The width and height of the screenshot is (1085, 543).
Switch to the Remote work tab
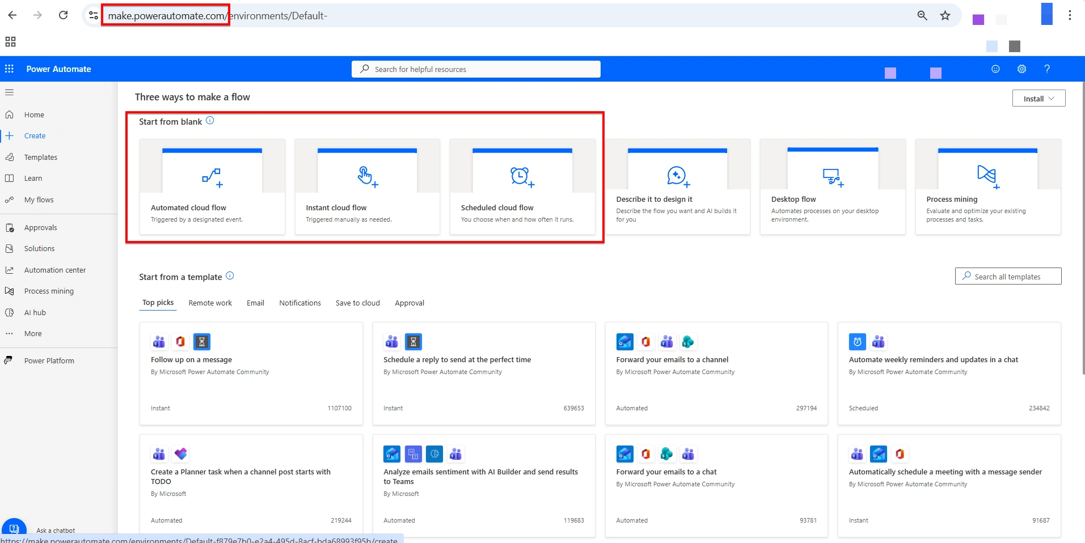point(210,303)
